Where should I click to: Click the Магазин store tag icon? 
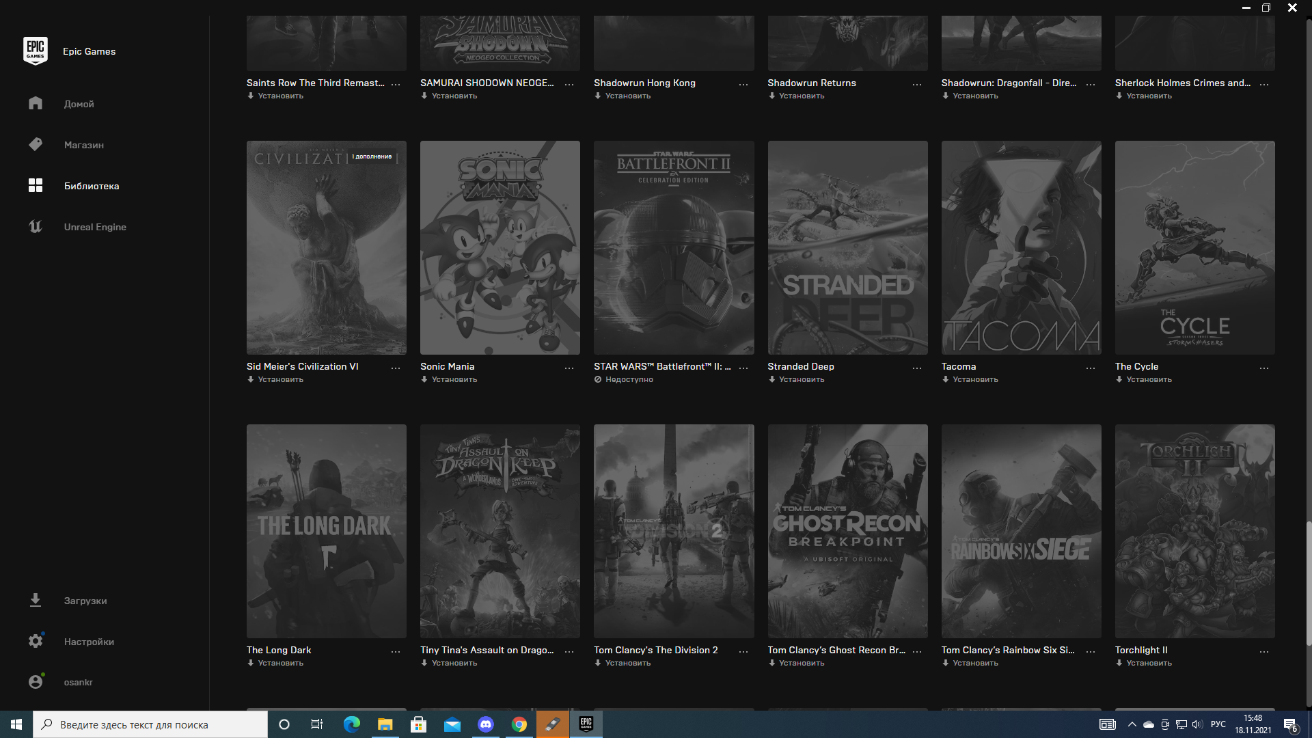pyautogui.click(x=36, y=144)
